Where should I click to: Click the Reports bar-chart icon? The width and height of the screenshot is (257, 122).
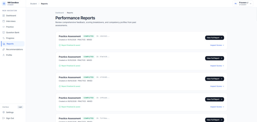click(x=4, y=44)
